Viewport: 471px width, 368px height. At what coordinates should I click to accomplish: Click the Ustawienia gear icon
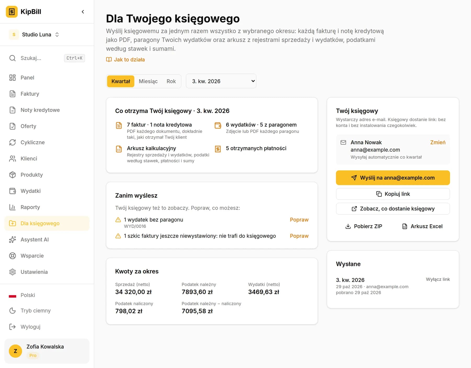(x=13, y=272)
